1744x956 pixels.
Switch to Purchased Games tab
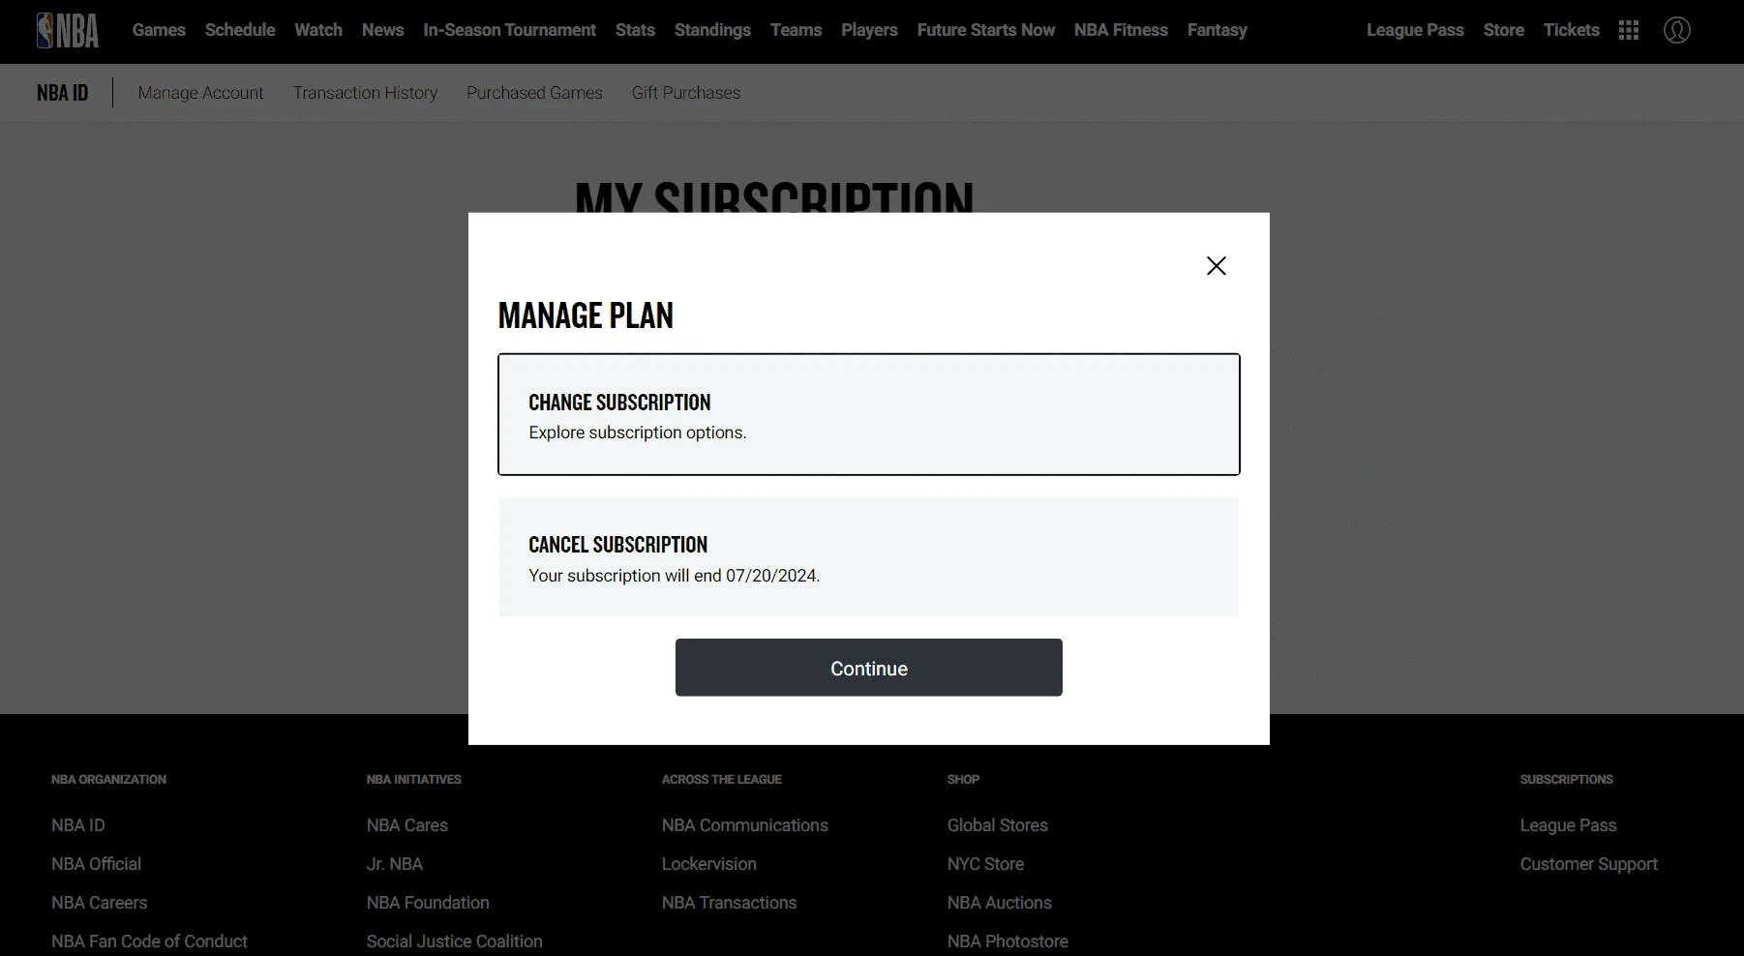pos(534,93)
